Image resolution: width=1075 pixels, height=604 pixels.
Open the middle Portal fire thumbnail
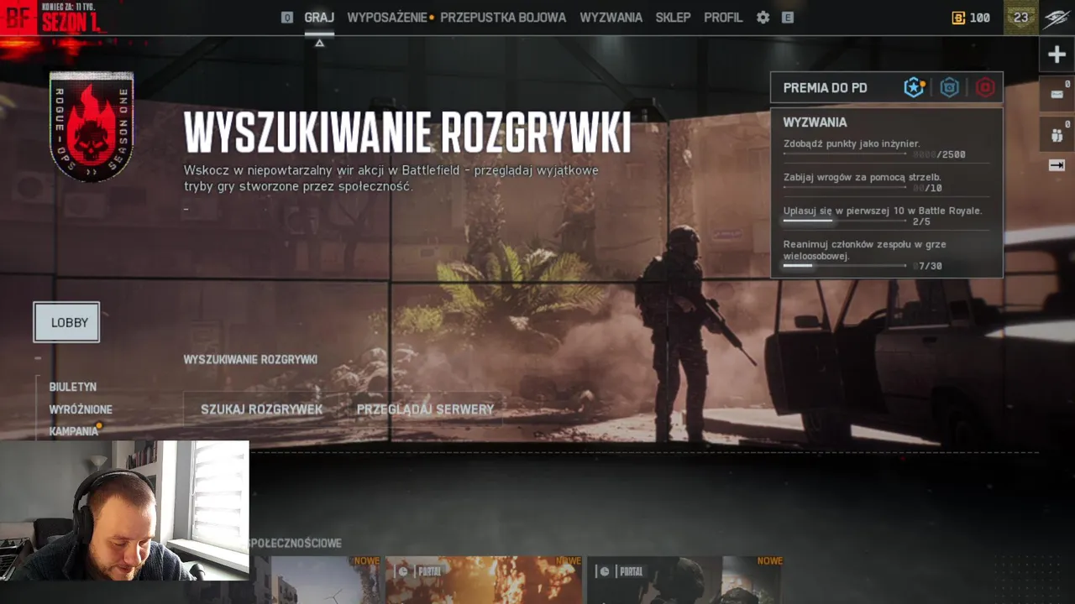click(x=484, y=580)
